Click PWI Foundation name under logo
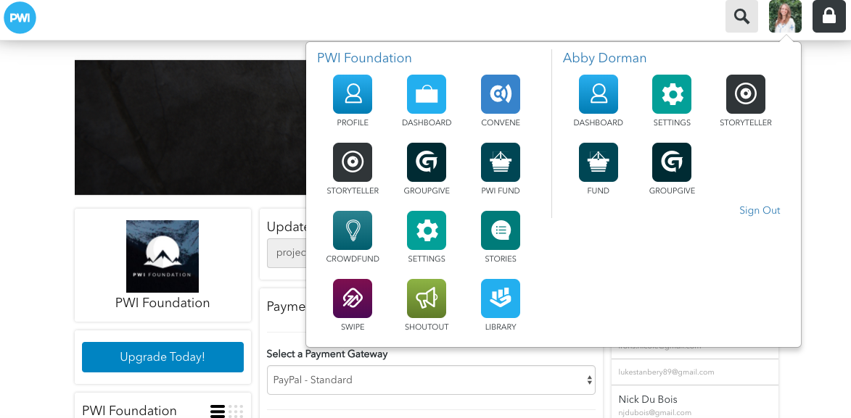Screen dimensions: 851x418 (x=163, y=303)
